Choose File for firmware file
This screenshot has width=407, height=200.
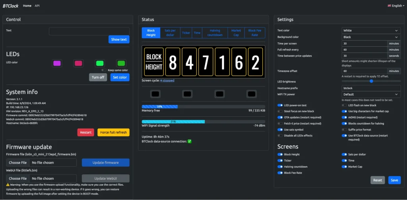17,163
